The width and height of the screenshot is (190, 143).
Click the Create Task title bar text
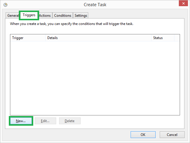[95, 5]
